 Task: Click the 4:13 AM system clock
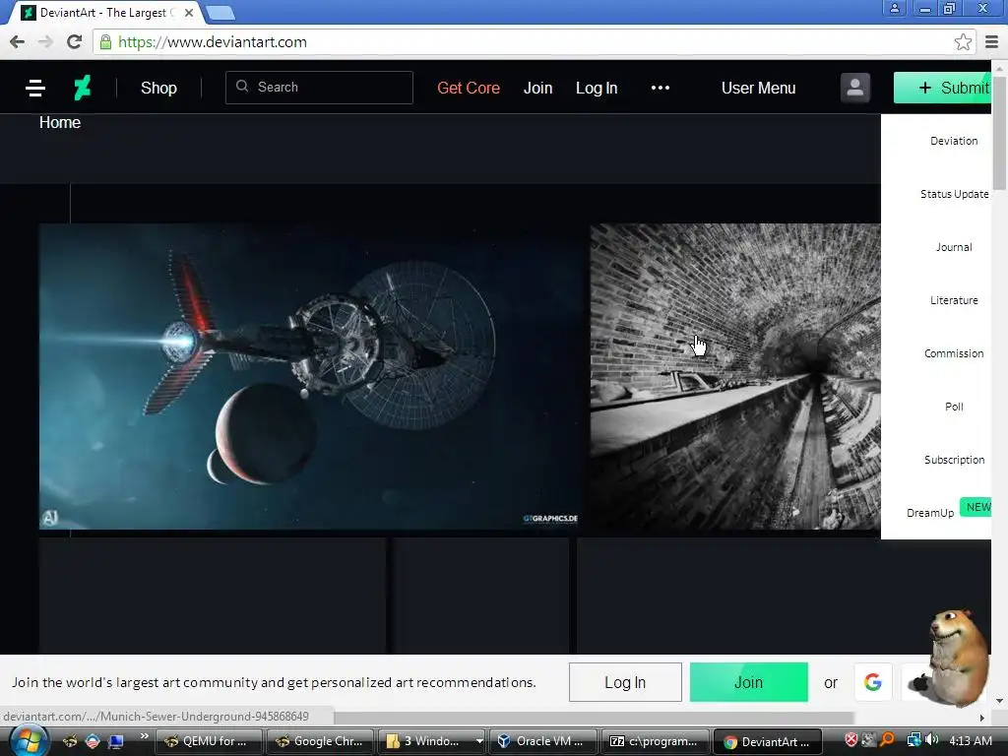(x=970, y=740)
